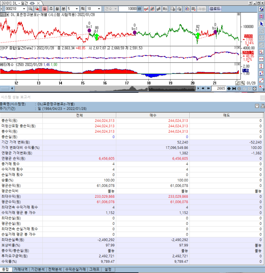Open the 그래프 graph tab
This screenshot has width=265, height=273.
point(94,269)
